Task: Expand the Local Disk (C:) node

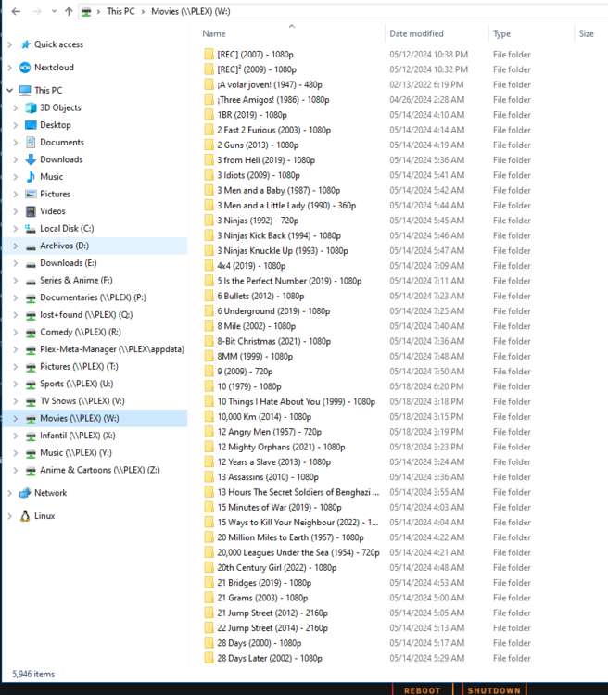Action: pos(16,229)
